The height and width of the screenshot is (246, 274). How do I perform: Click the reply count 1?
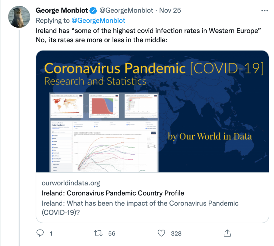point(51,233)
